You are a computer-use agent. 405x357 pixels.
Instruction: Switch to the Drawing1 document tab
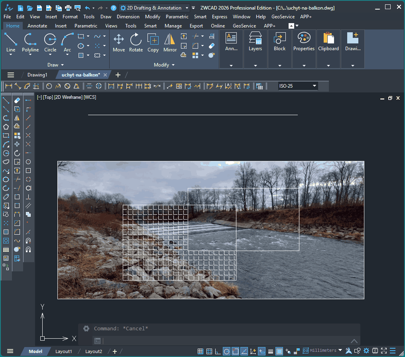tap(37, 75)
